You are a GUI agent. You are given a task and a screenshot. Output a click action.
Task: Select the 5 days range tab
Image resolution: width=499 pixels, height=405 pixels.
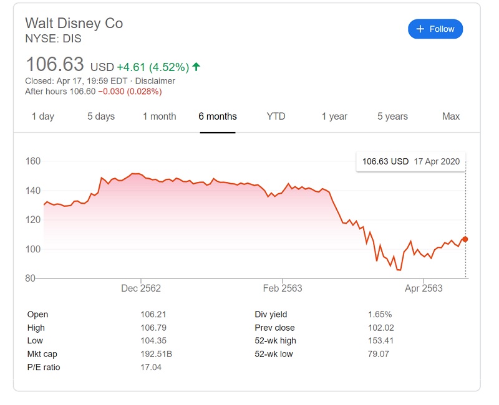point(101,117)
